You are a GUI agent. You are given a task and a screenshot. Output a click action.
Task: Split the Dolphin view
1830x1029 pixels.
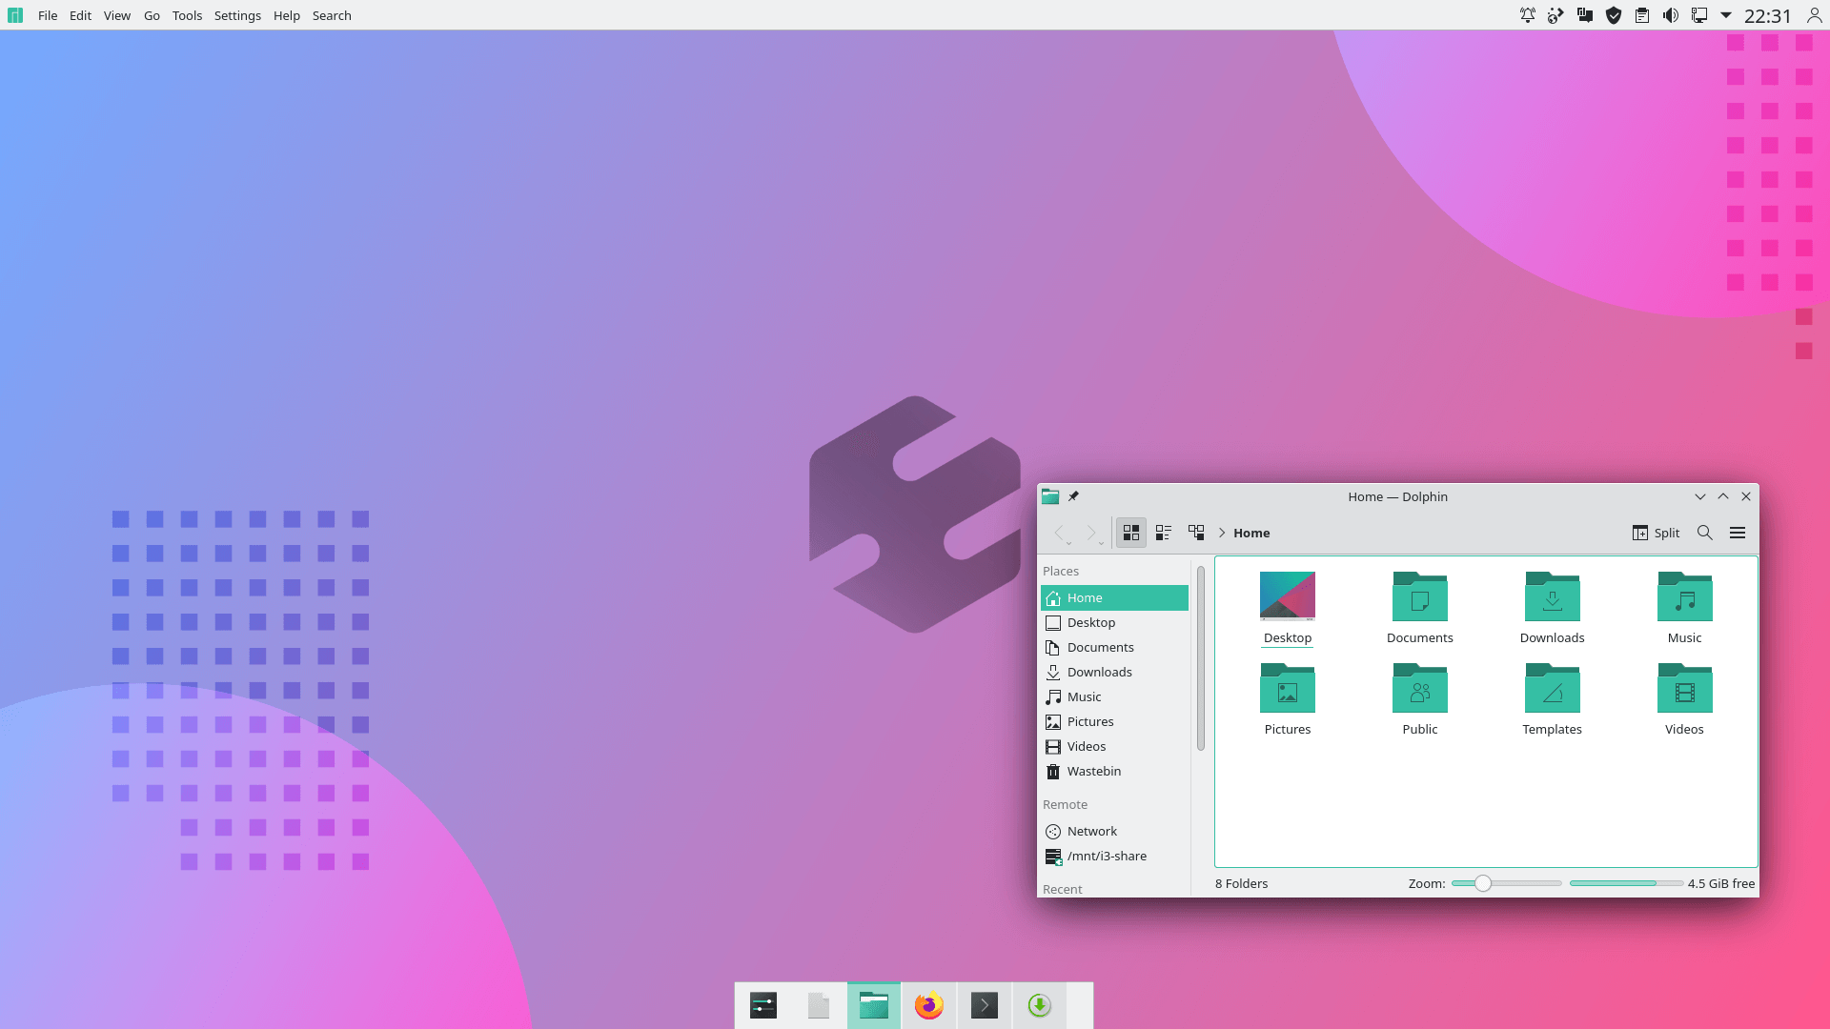pyautogui.click(x=1657, y=533)
